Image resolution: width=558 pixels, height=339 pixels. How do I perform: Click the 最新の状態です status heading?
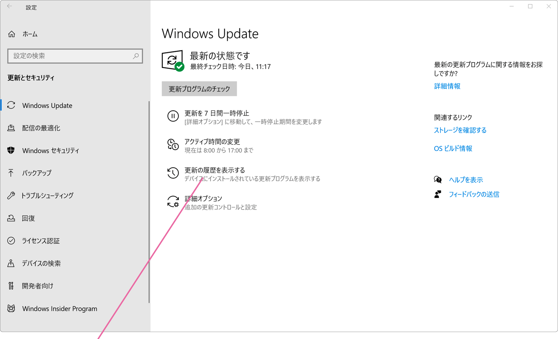220,56
